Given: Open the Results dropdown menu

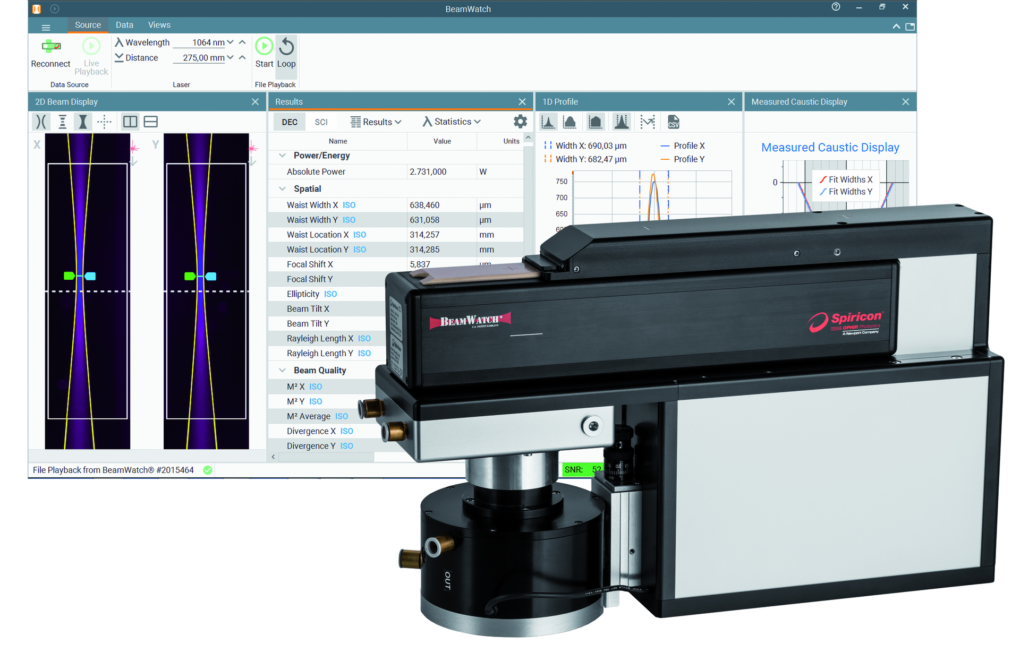Looking at the screenshot, I should pos(376,122).
